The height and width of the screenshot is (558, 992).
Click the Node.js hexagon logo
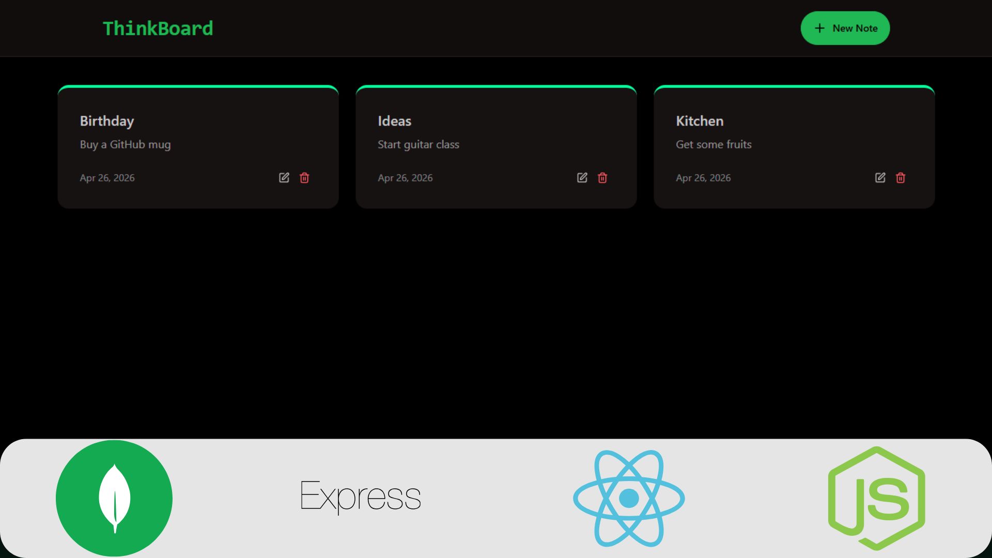[x=877, y=499]
